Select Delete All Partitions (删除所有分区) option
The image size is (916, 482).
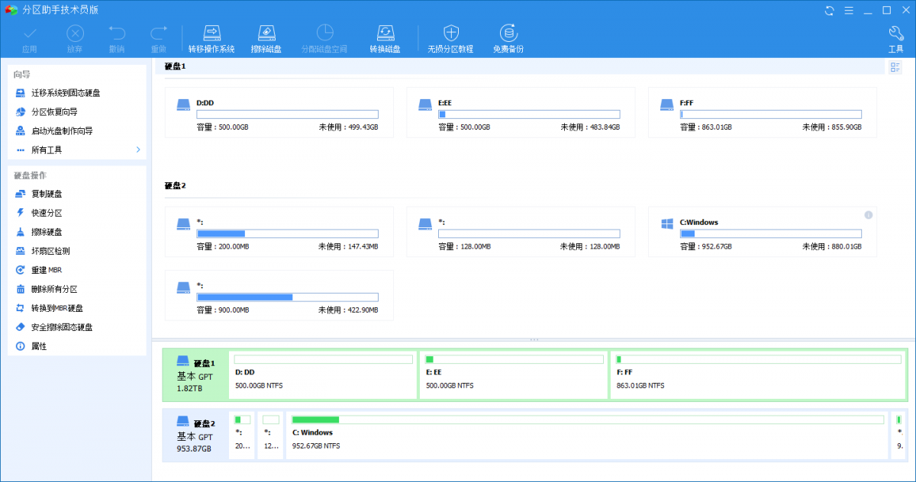47,288
